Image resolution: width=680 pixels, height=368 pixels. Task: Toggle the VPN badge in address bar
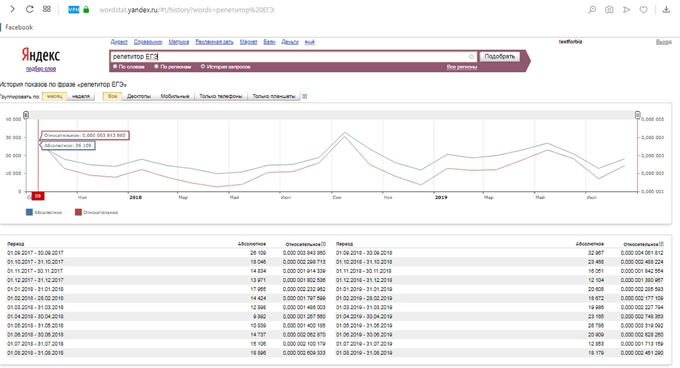click(74, 10)
